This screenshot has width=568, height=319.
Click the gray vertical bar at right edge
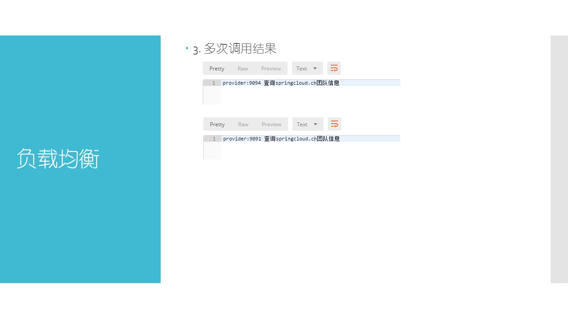[x=559, y=159]
